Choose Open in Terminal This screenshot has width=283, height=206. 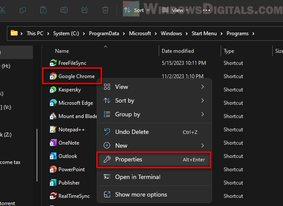pyautogui.click(x=154, y=177)
